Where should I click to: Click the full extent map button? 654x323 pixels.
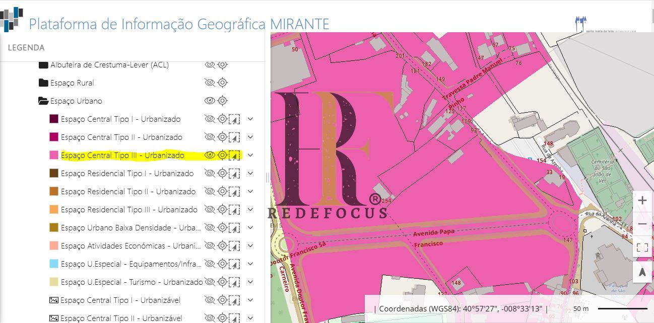tap(642, 247)
